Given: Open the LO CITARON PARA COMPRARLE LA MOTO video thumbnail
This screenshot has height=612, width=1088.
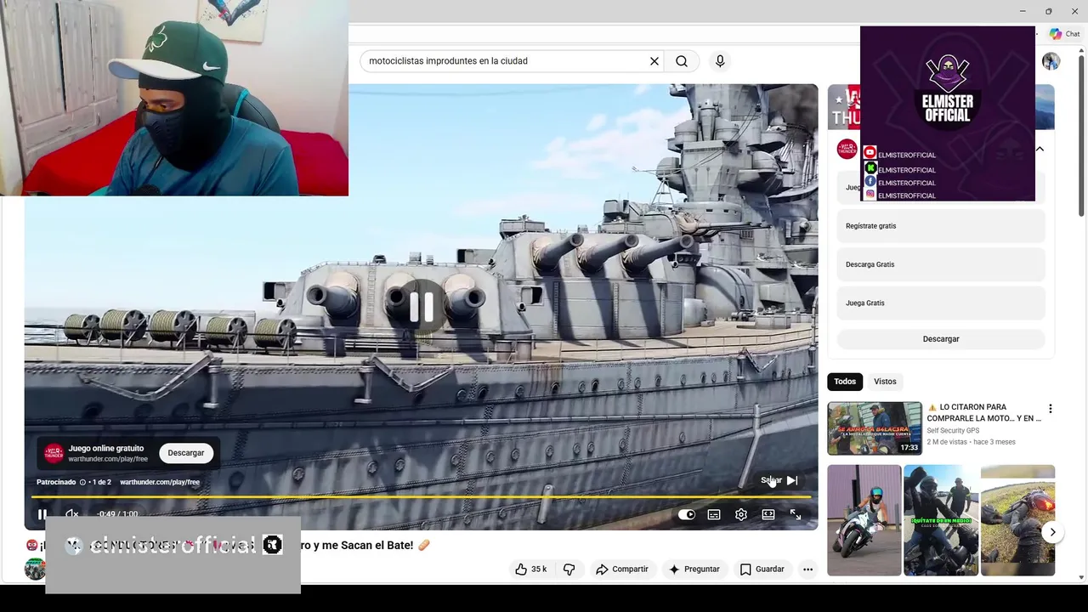Looking at the screenshot, I should click(x=875, y=428).
